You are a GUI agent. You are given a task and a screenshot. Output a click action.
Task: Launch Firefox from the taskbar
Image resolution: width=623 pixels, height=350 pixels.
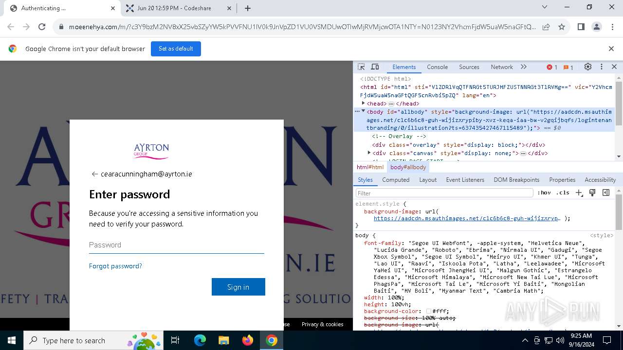[x=248, y=340]
